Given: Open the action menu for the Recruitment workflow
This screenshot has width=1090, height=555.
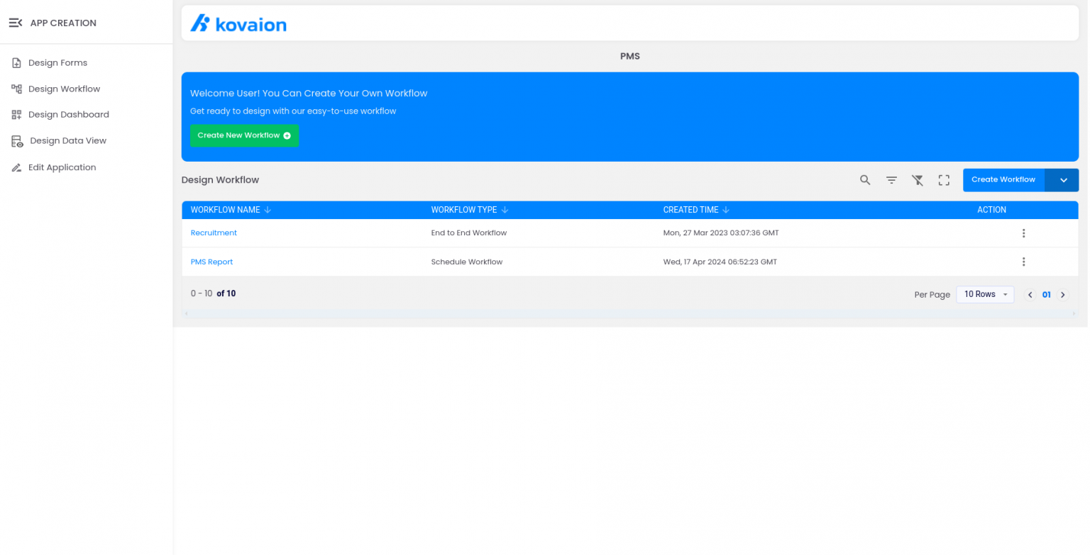Looking at the screenshot, I should (x=1024, y=232).
